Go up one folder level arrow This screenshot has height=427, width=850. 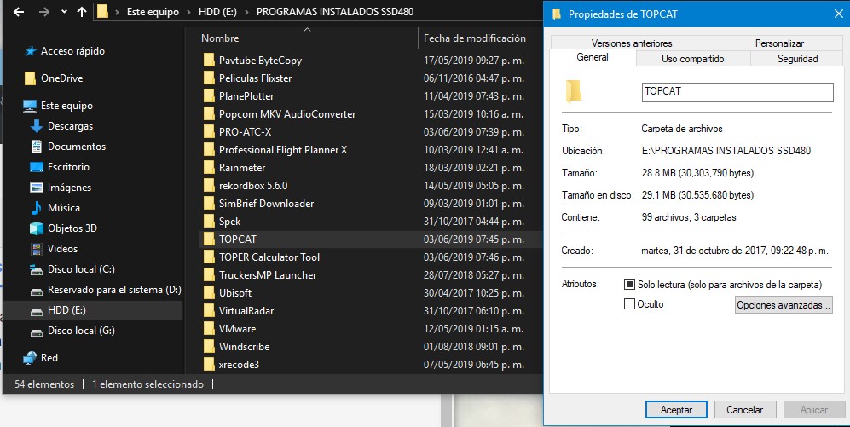pos(82,12)
